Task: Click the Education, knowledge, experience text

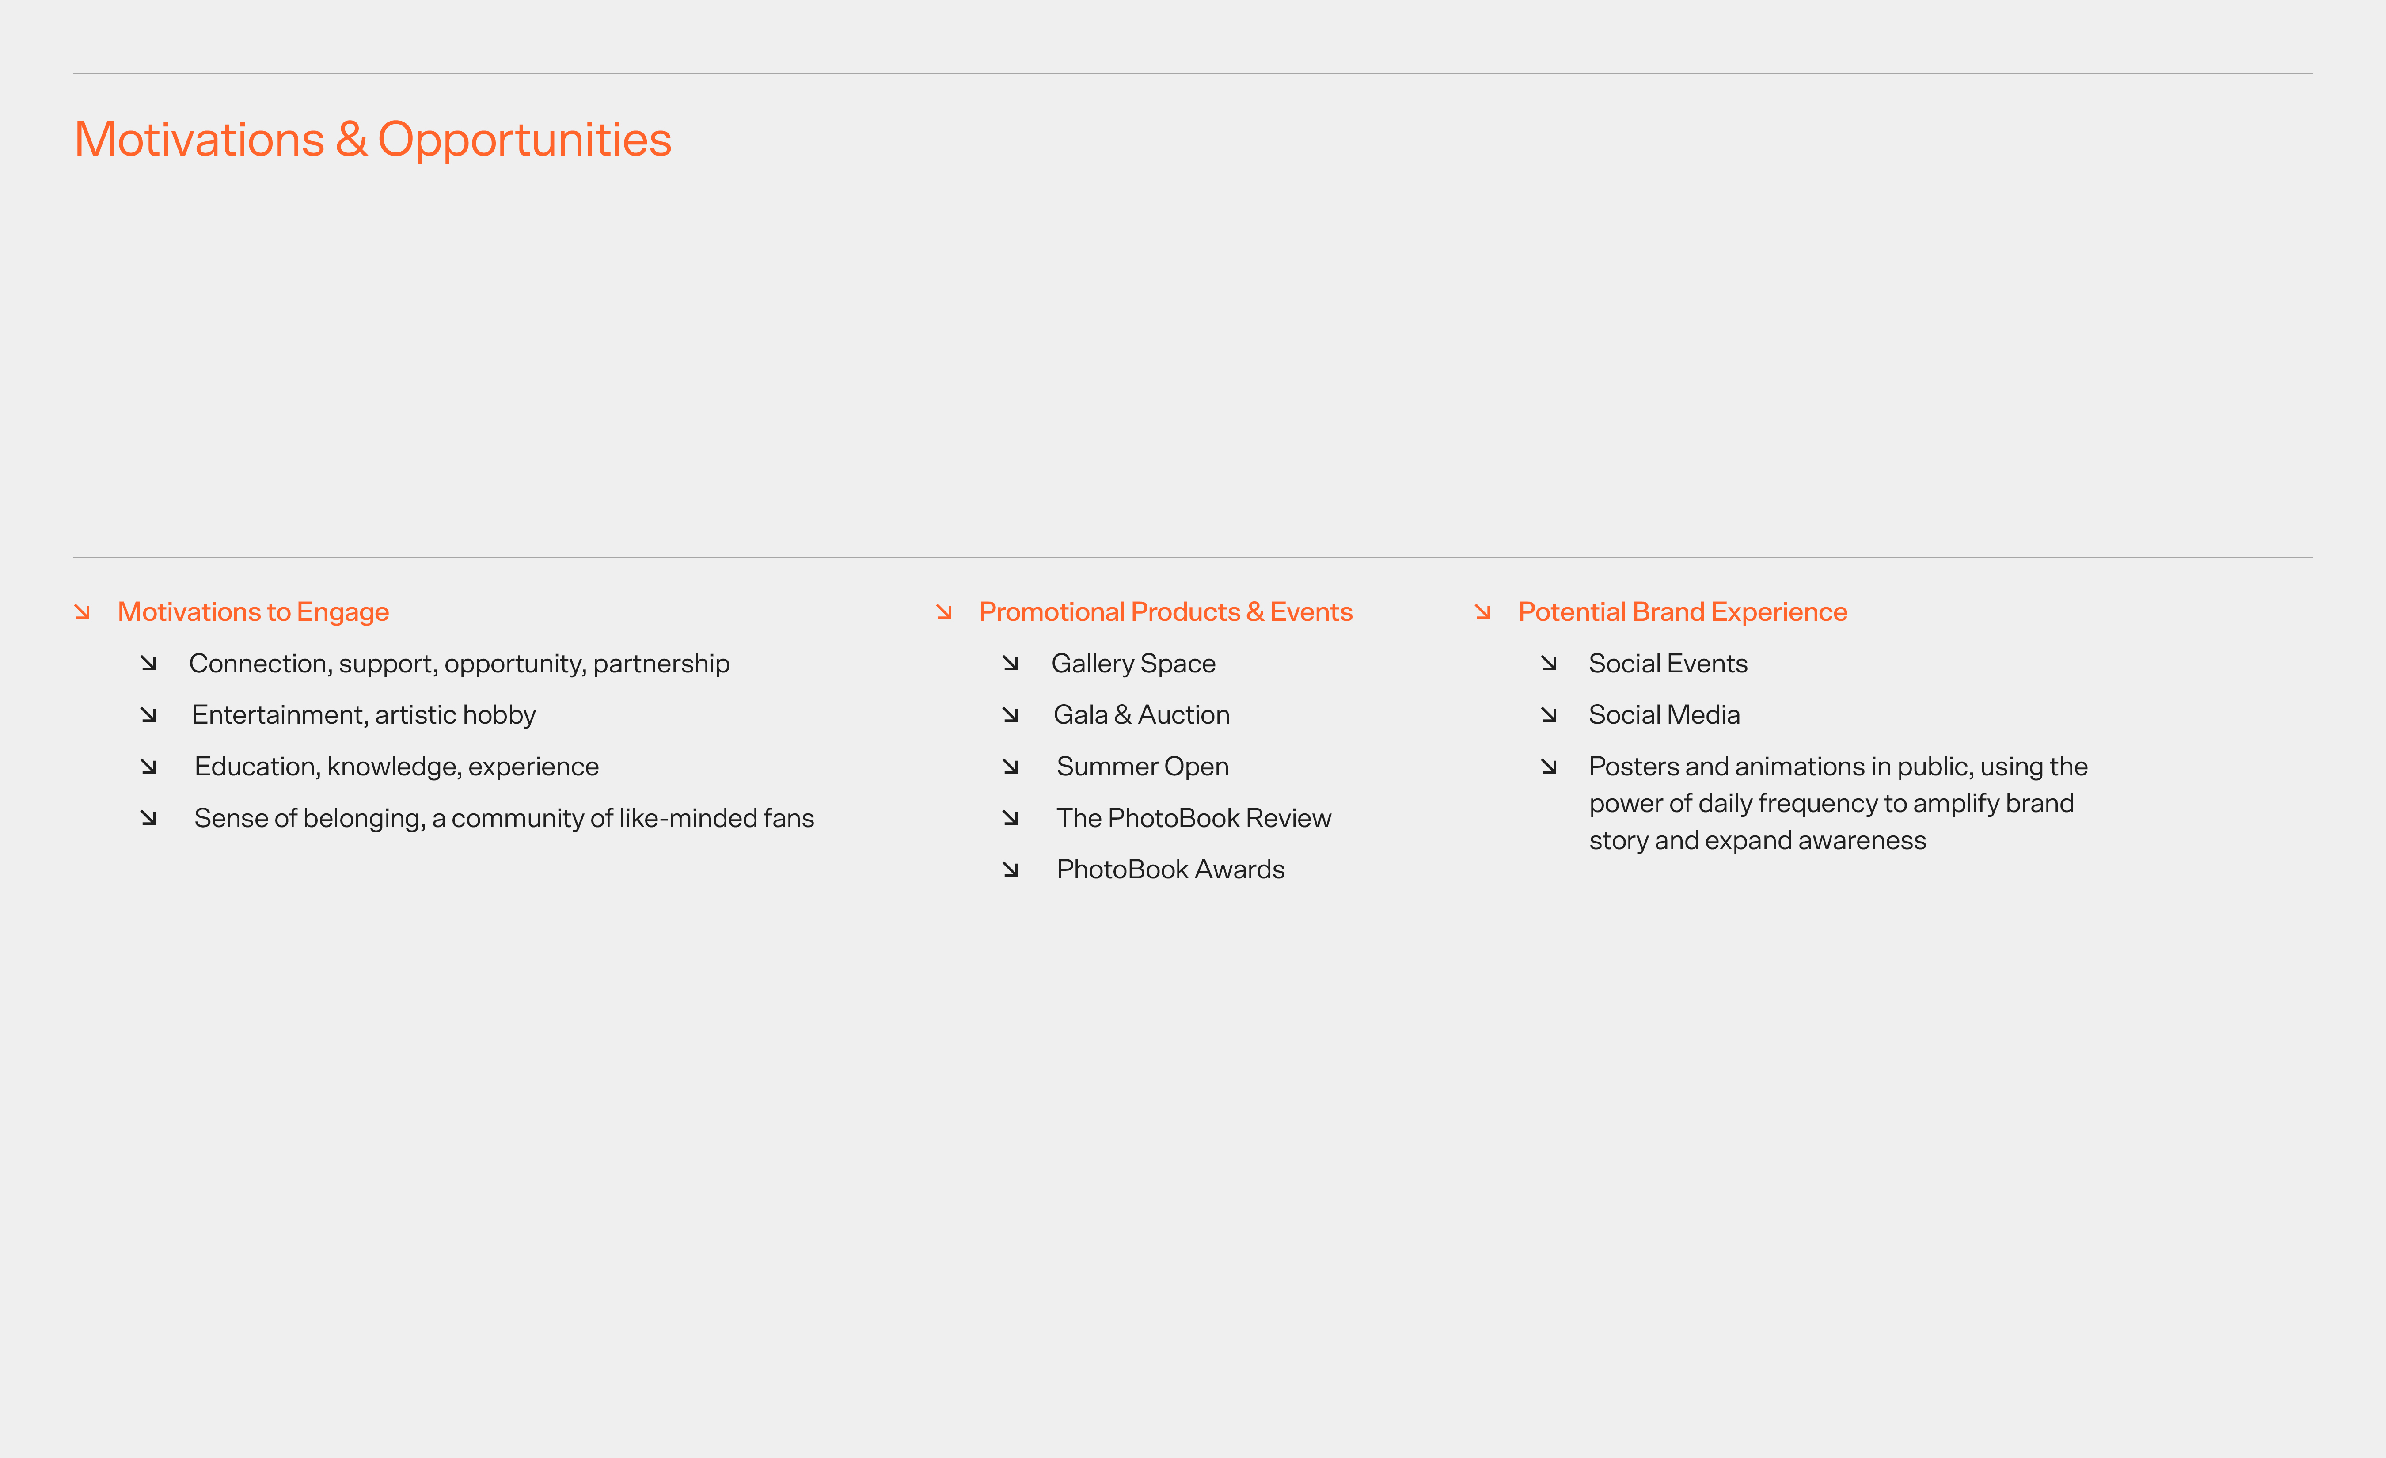Action: (x=396, y=767)
